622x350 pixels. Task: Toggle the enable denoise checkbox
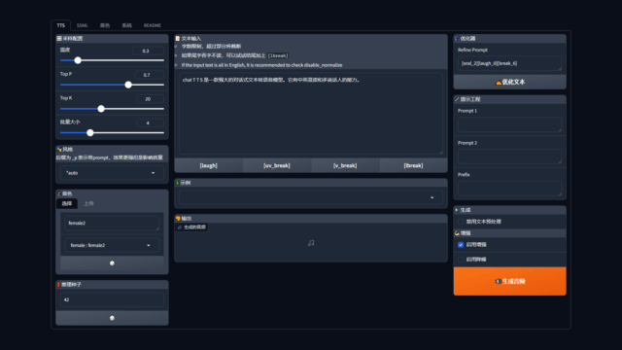pyautogui.click(x=461, y=260)
